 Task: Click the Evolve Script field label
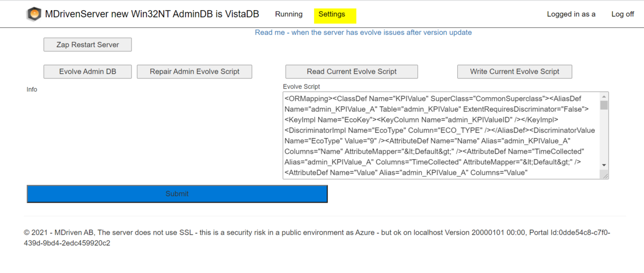301,87
